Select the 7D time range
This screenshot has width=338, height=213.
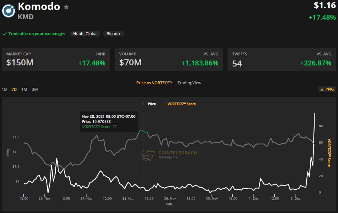pos(14,89)
